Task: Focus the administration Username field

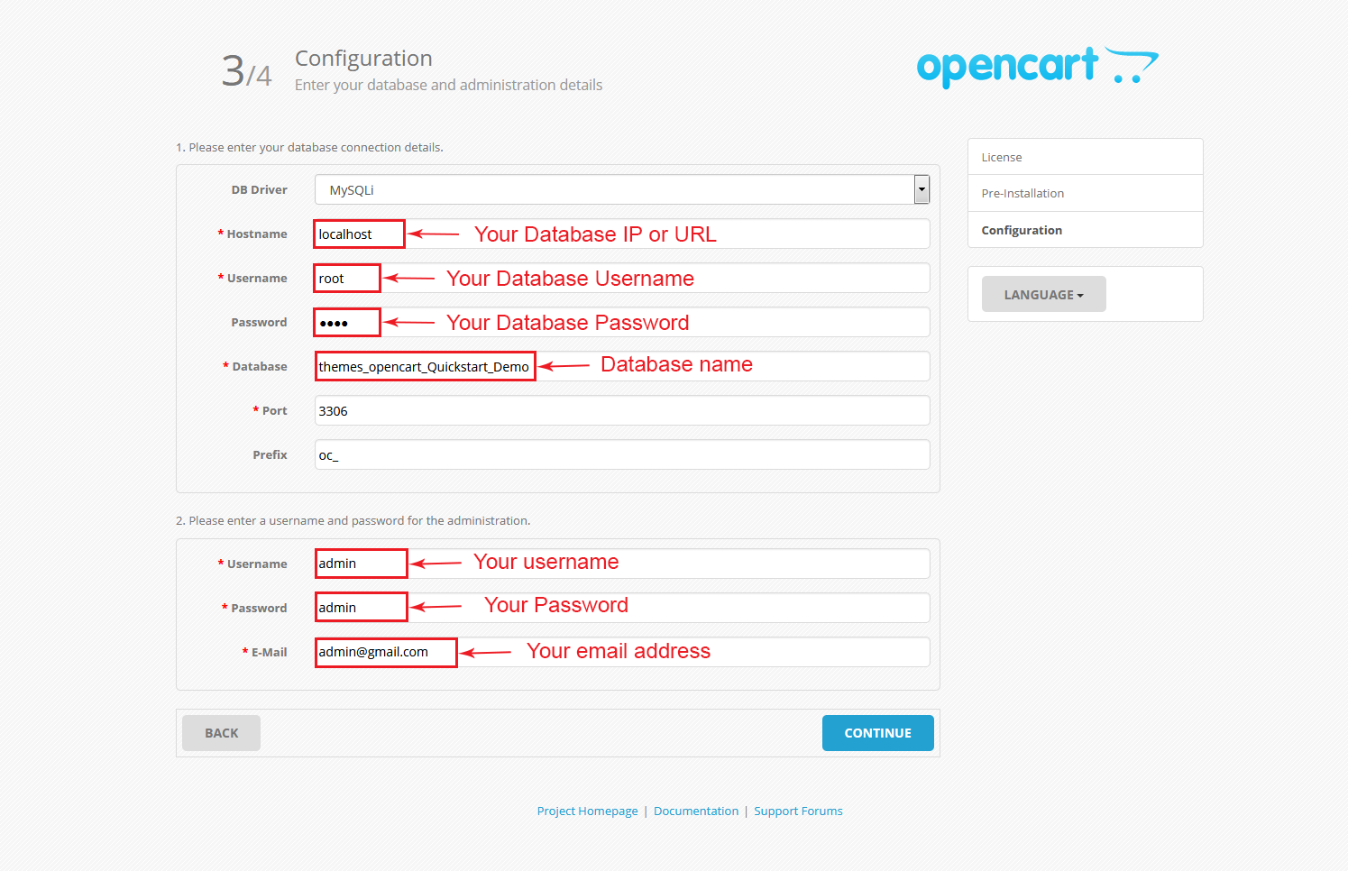Action: (622, 564)
